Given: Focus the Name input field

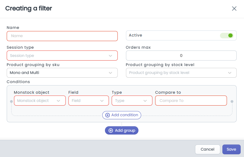Looking at the screenshot, I should (62, 36).
